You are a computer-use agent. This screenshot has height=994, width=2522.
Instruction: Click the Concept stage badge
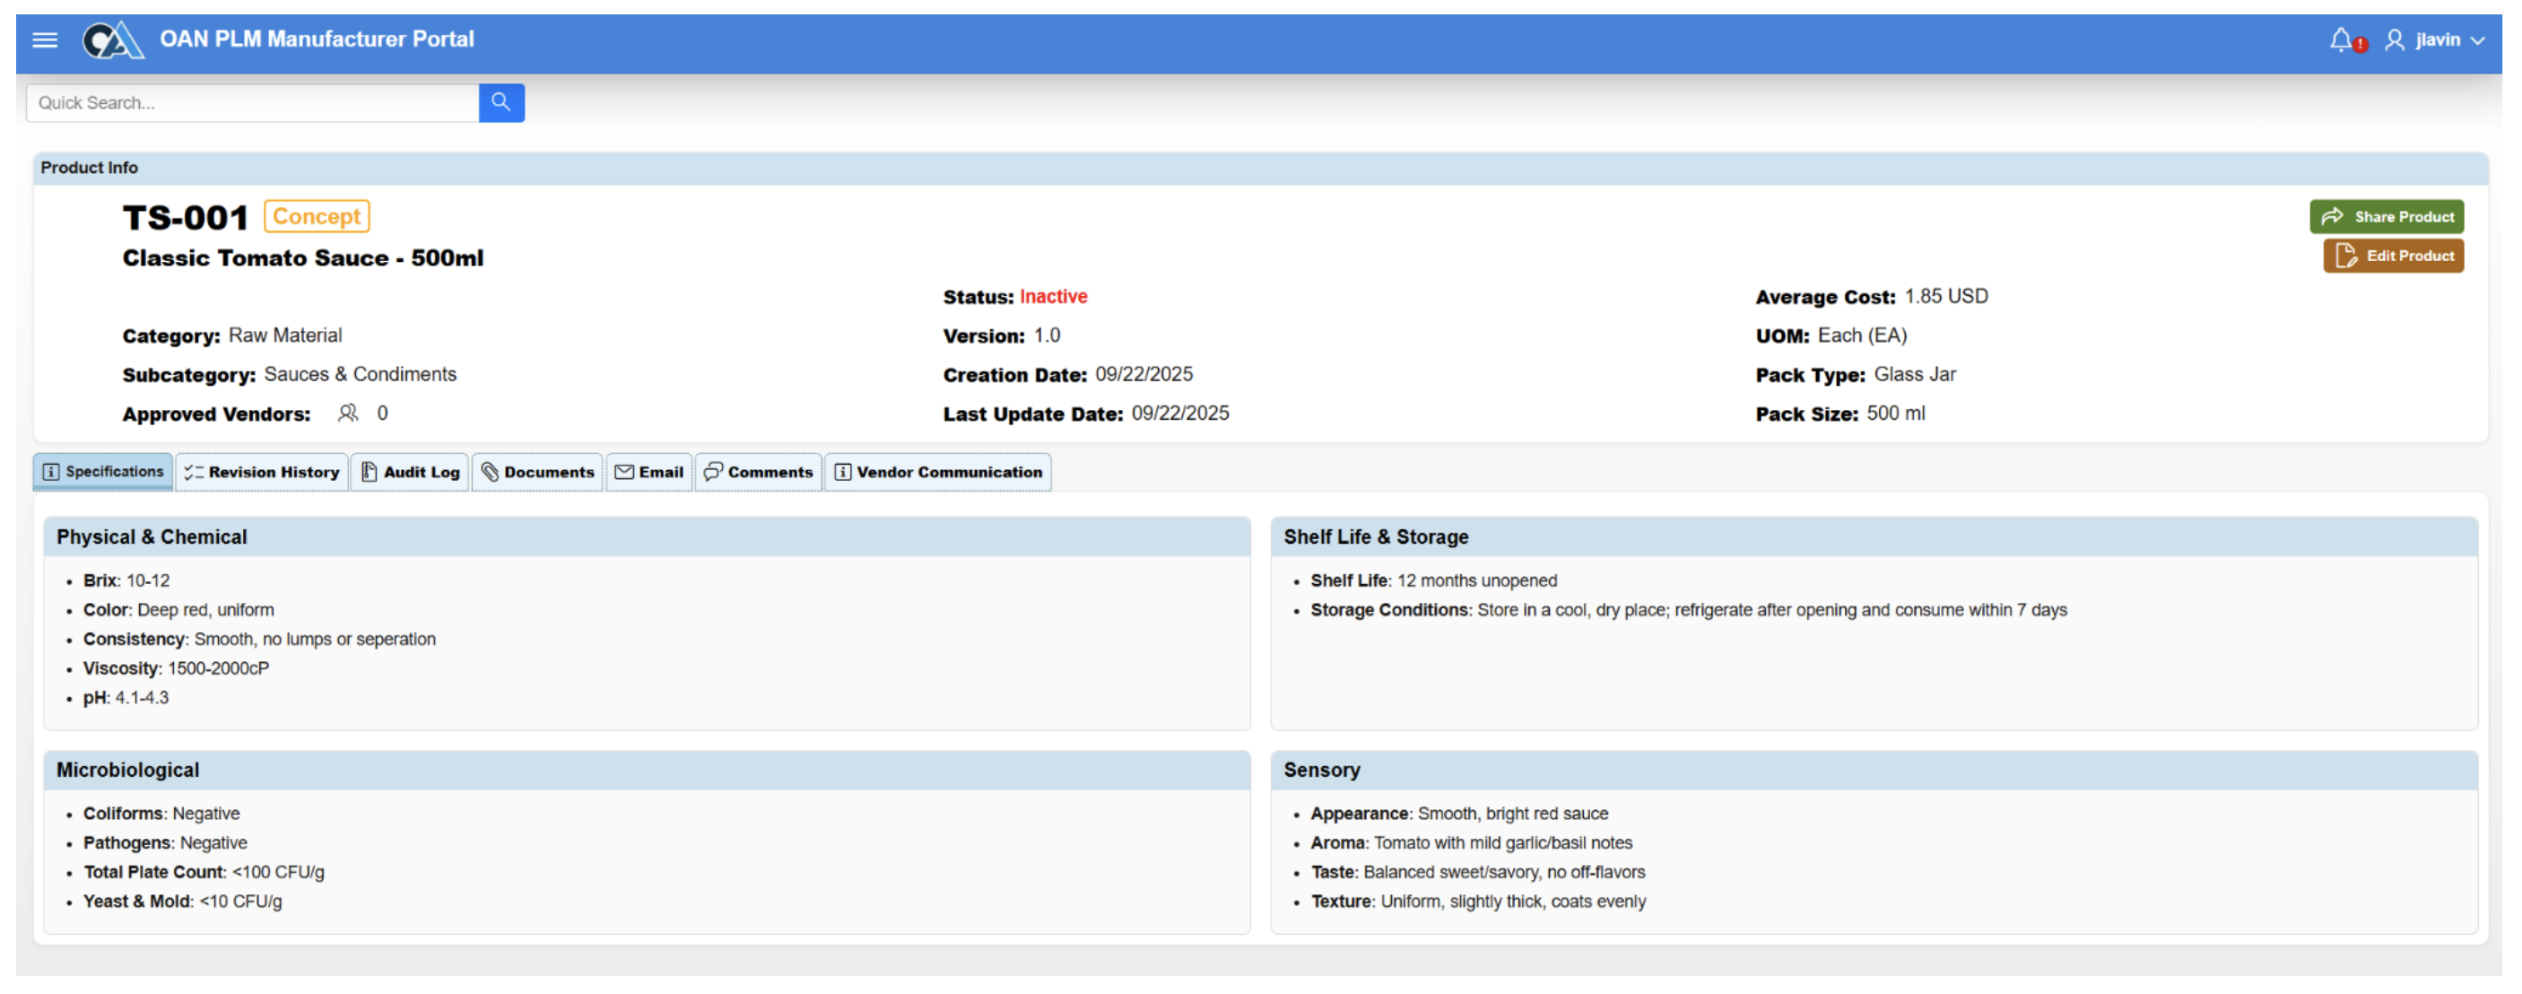click(317, 216)
